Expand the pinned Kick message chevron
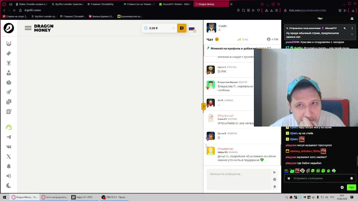 point(352,34)
